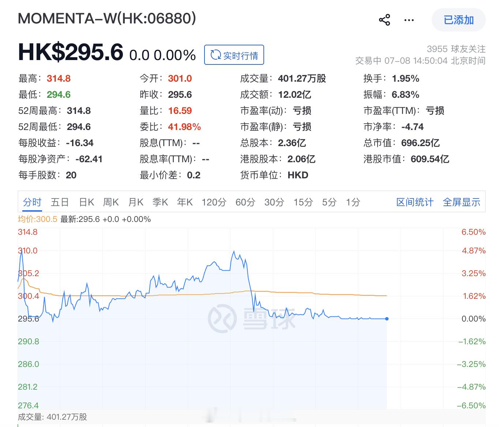Switch to the 五日 tab
The height and width of the screenshot is (427, 499).
coord(60,202)
